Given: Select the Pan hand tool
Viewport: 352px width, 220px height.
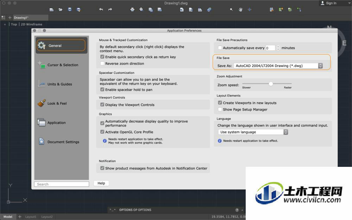Looking at the screenshot, I should coord(240,10).
